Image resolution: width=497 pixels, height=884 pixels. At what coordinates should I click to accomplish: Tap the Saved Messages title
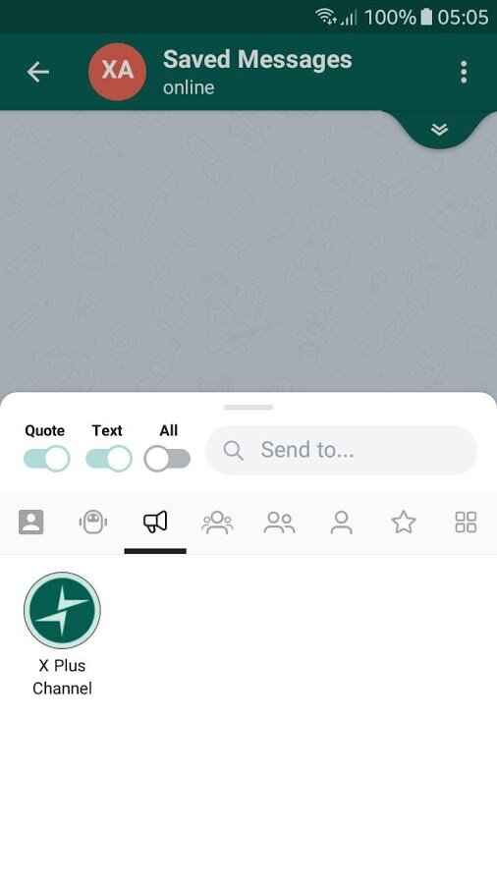coord(257,60)
